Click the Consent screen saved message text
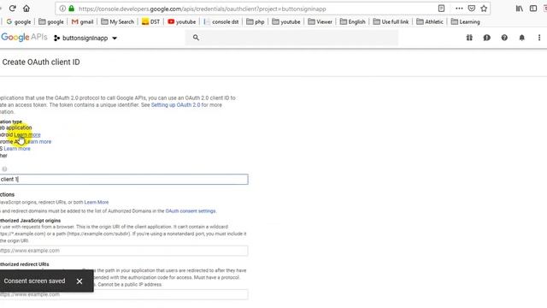 click(34, 281)
